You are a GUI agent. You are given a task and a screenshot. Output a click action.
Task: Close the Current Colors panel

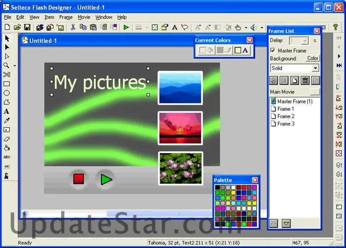pyautogui.click(x=250, y=40)
